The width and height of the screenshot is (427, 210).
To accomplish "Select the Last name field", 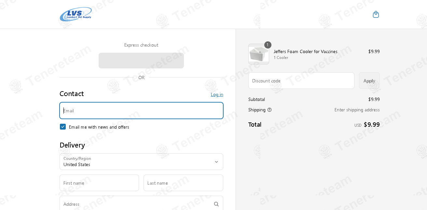I will (x=183, y=183).
